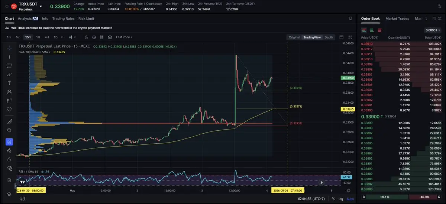Viewport: 446px width, 204px height.
Task: Toggle Auto scale button
Action: point(350,199)
